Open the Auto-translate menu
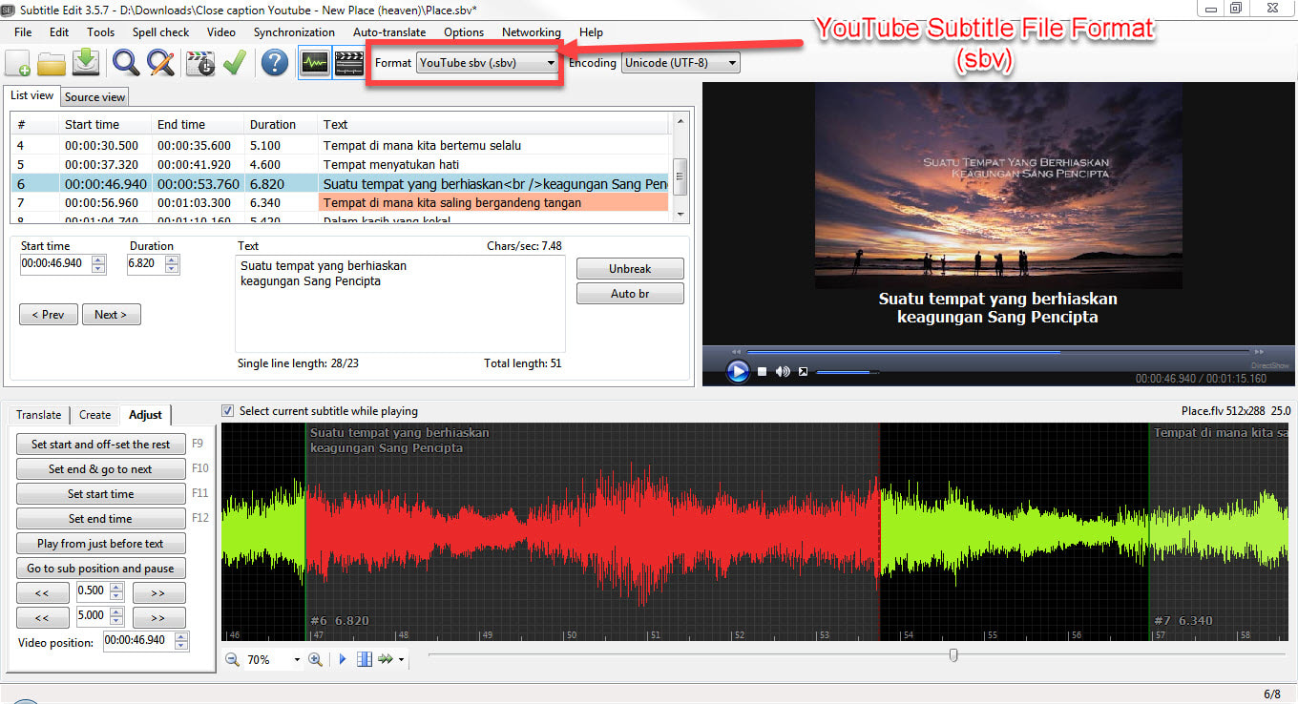1298x704 pixels. (389, 31)
